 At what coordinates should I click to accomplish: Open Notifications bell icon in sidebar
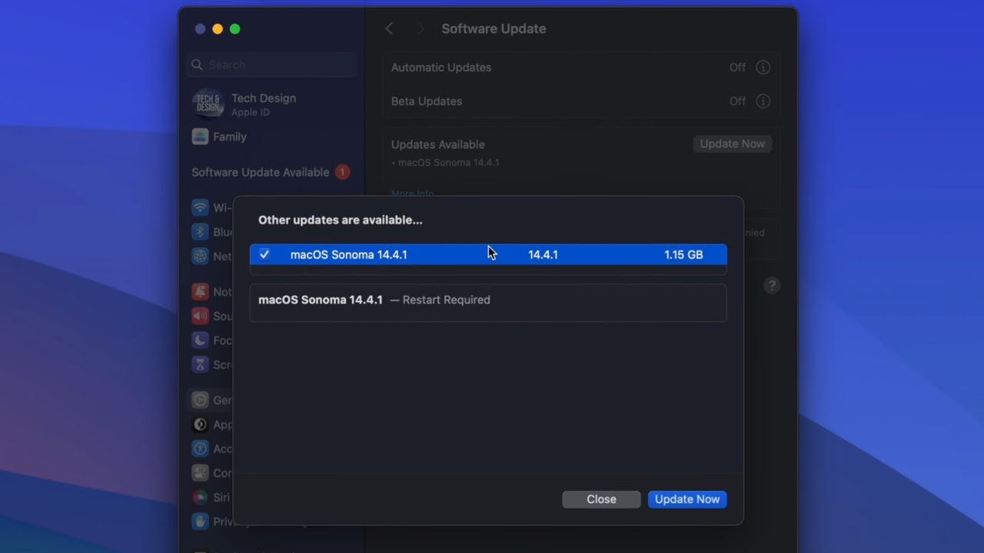[x=200, y=292]
